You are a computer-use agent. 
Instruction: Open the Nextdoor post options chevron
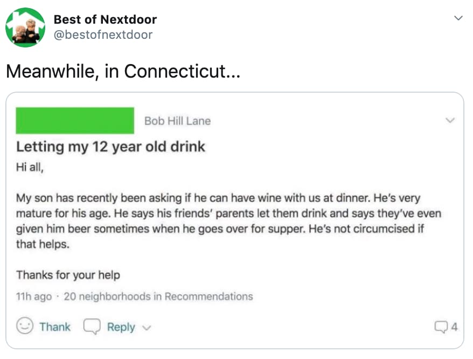(450, 121)
